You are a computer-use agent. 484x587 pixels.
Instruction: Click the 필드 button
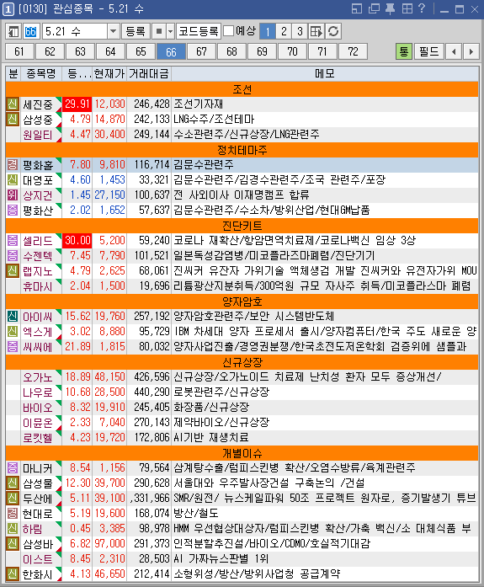pyautogui.click(x=429, y=51)
